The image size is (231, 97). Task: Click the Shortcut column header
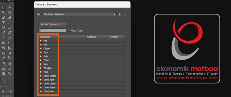(x=98, y=37)
